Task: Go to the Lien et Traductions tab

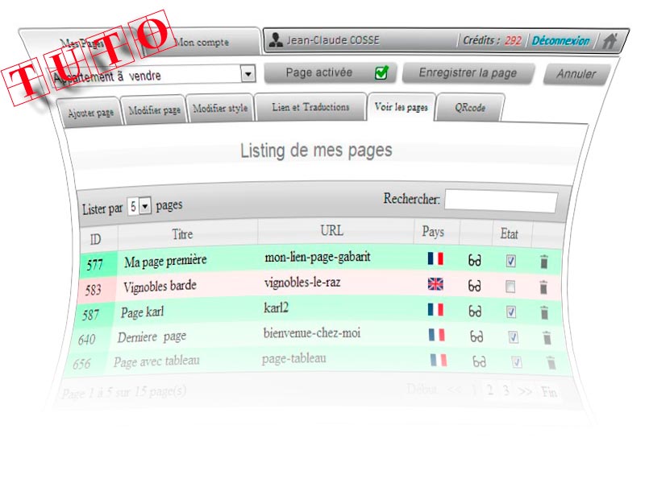Action: click(310, 107)
